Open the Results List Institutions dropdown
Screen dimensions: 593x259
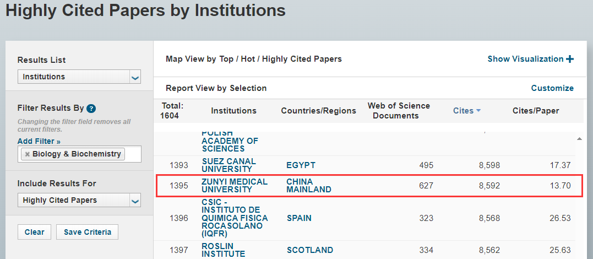79,77
